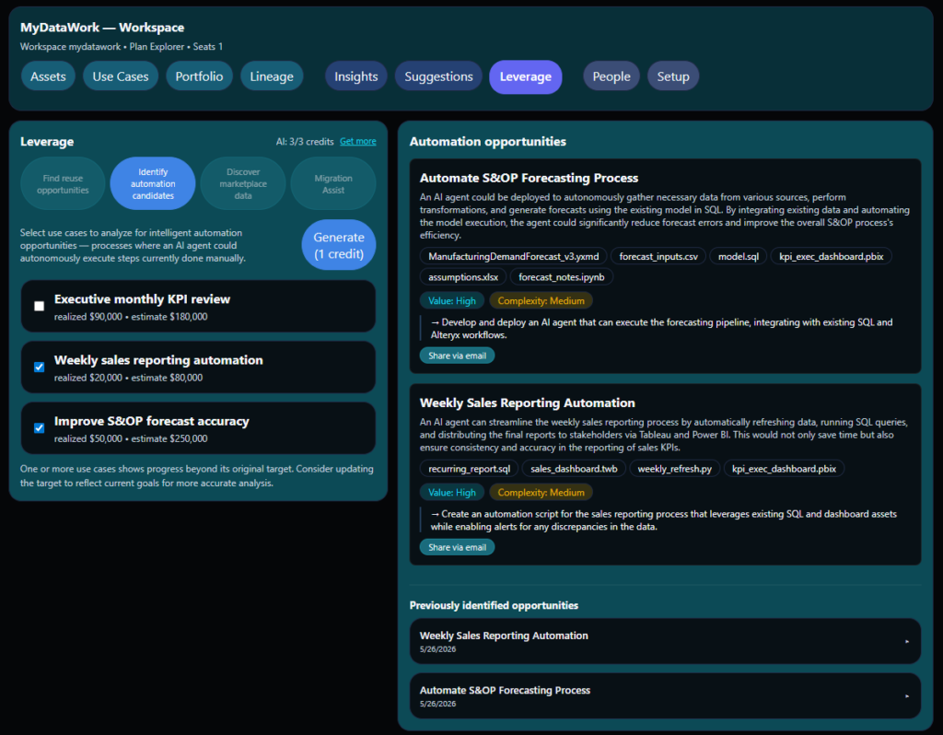Image resolution: width=943 pixels, height=735 pixels.
Task: Expand previous Automate S&OP Forecasting Process entry
Action: [x=665, y=696]
